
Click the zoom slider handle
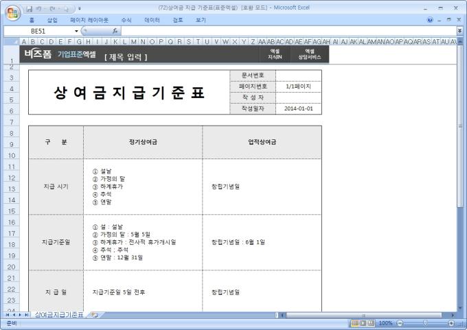425,323
